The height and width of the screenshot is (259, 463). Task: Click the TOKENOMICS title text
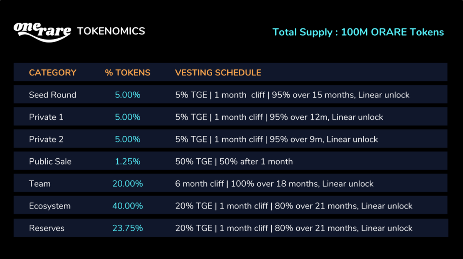click(111, 31)
